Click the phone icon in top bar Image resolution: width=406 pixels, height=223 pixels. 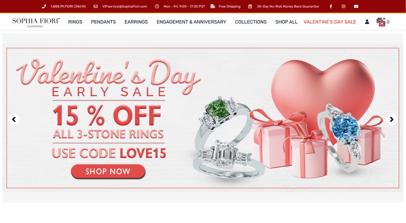click(44, 7)
